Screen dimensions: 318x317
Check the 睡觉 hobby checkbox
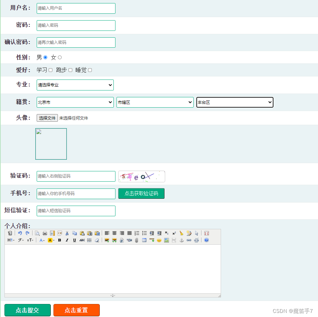(90, 70)
